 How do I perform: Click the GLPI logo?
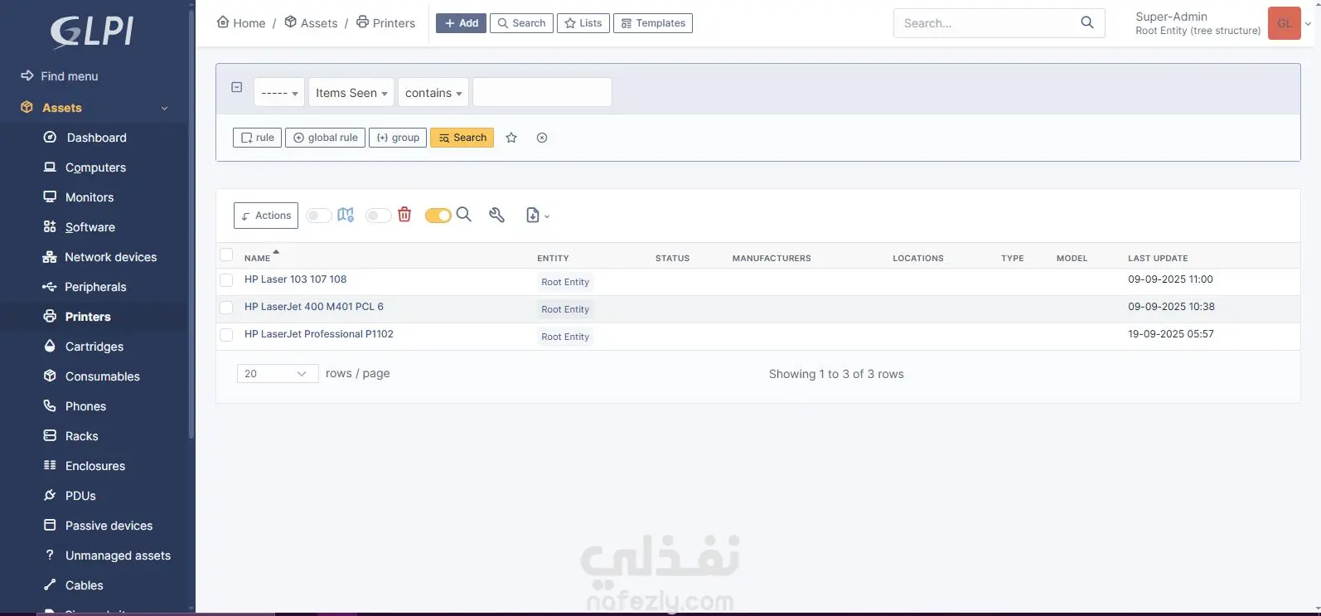(92, 32)
